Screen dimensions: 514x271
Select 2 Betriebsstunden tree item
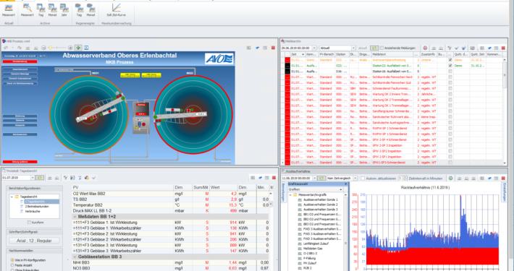tap(37, 207)
